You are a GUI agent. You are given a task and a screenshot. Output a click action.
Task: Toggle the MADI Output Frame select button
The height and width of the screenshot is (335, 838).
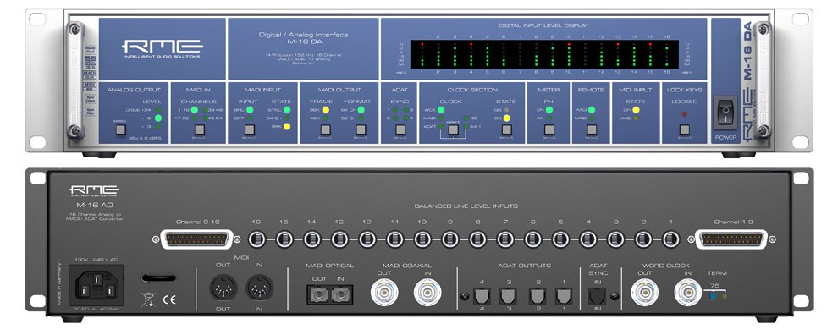pos(325,129)
